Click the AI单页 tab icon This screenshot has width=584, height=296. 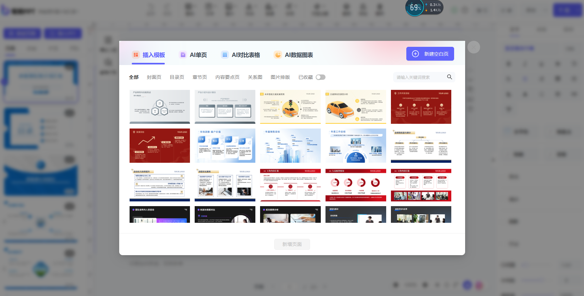pyautogui.click(x=183, y=55)
